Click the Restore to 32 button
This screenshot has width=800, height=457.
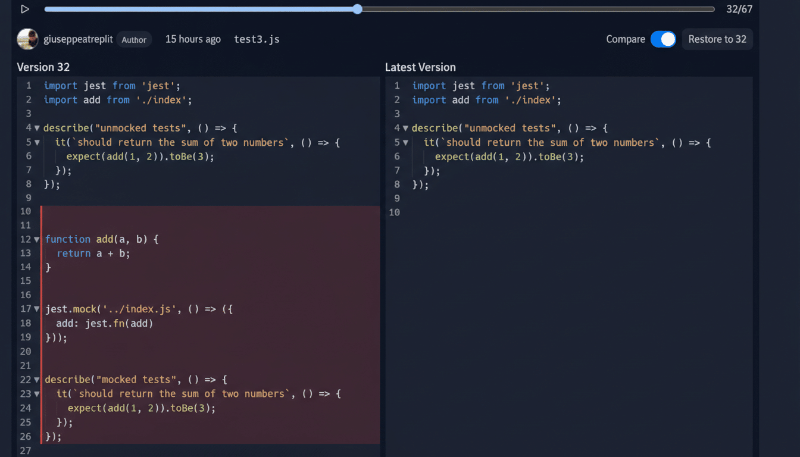717,39
